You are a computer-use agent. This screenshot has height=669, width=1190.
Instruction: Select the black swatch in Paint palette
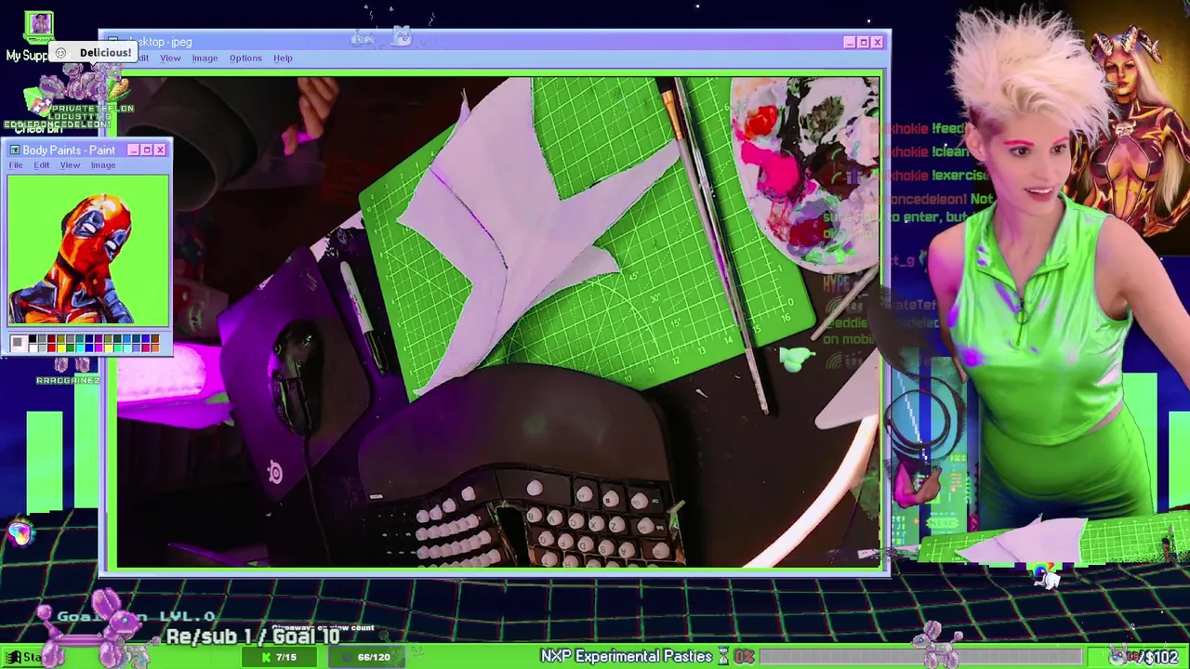(32, 339)
